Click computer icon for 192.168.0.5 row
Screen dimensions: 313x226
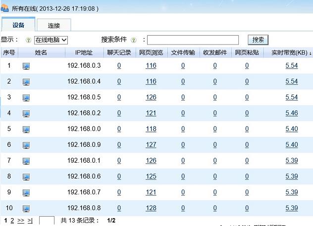point(26,97)
